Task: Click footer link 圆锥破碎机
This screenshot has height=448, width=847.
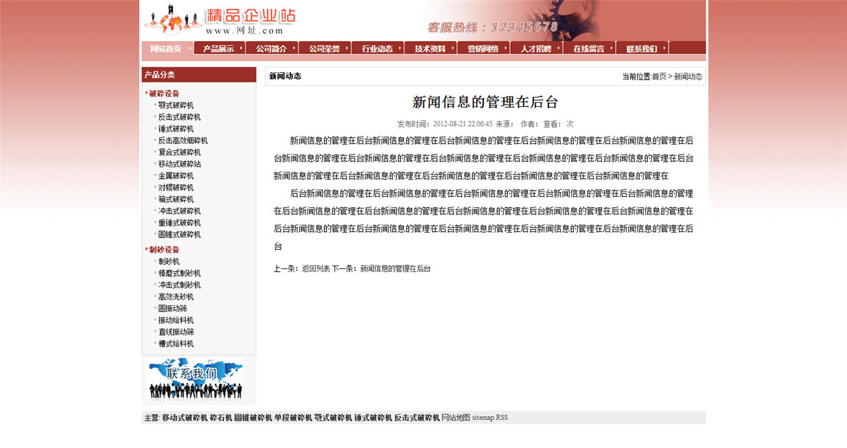Action: coord(253,418)
